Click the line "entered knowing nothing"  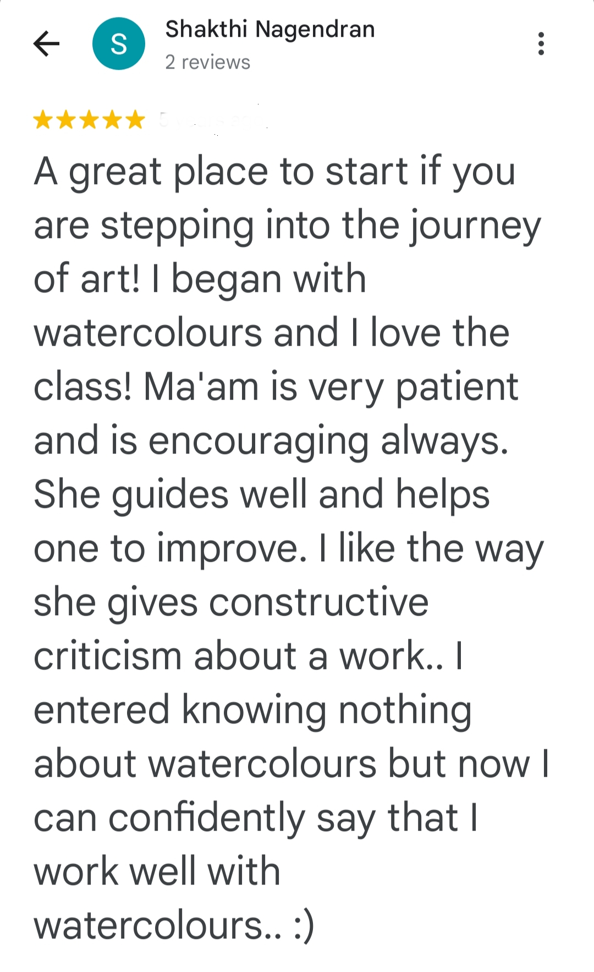(252, 710)
